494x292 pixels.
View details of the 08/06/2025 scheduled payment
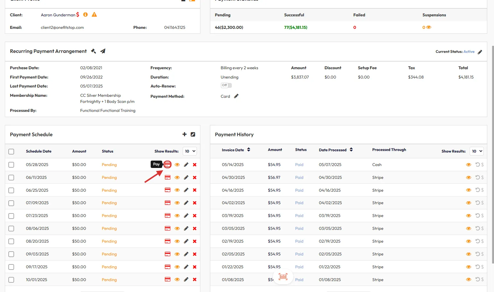coord(177,229)
